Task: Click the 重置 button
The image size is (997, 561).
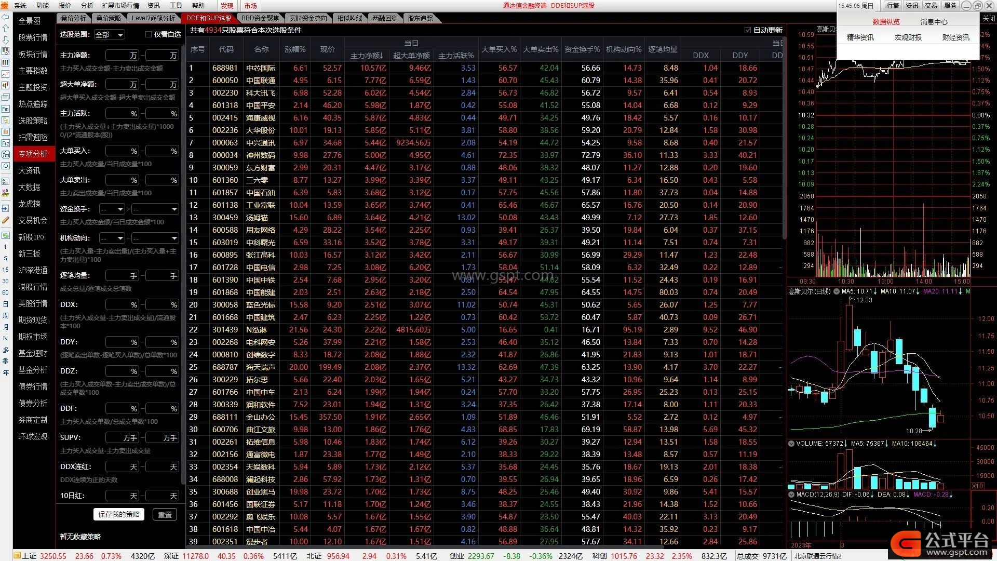Action: [x=165, y=514]
